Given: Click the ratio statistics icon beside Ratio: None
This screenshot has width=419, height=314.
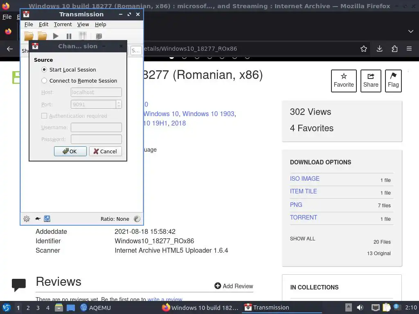Looking at the screenshot, I should click(x=137, y=219).
